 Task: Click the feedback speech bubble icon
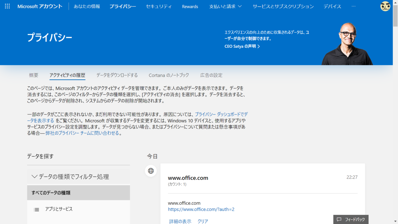339,219
